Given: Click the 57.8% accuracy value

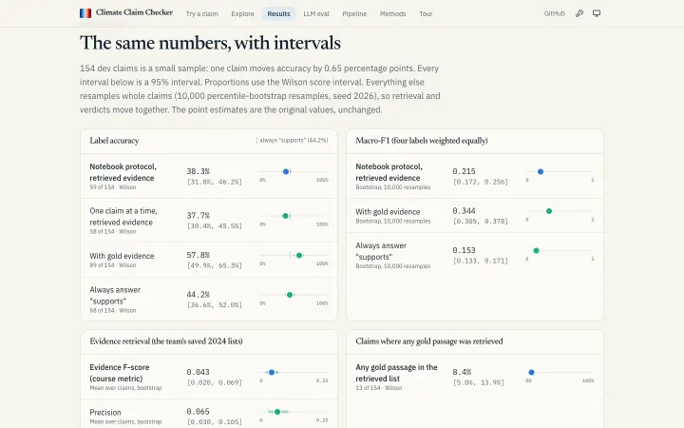Looking at the screenshot, I should click(x=198, y=255).
